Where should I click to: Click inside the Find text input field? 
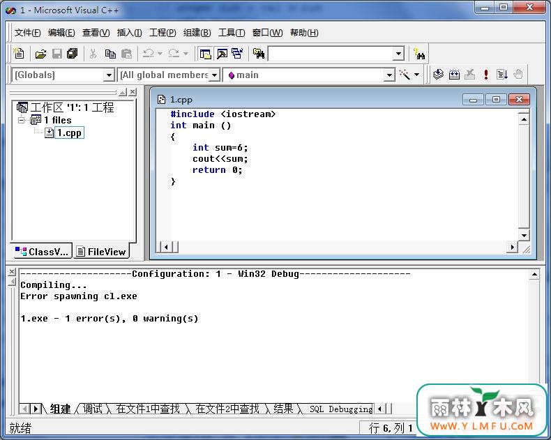pos(331,54)
